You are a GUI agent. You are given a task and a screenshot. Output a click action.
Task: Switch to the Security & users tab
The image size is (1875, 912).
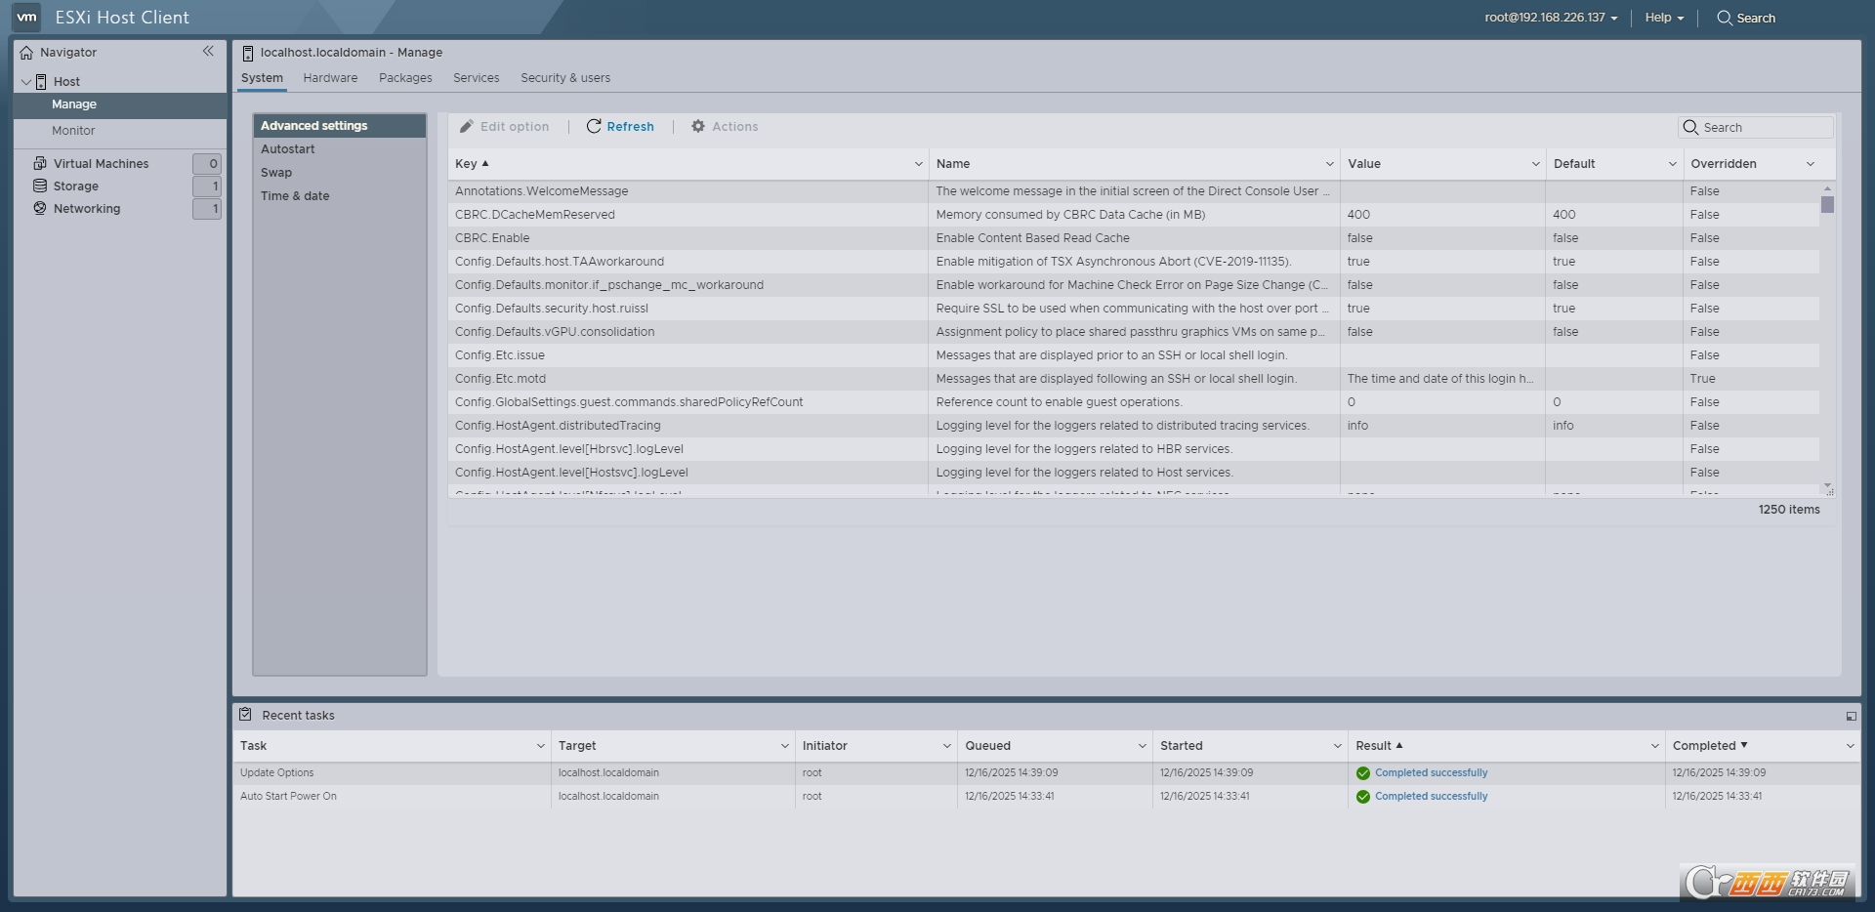click(564, 78)
